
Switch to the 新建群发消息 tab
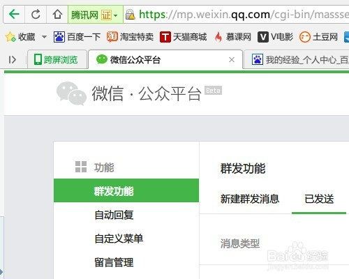click(x=250, y=199)
